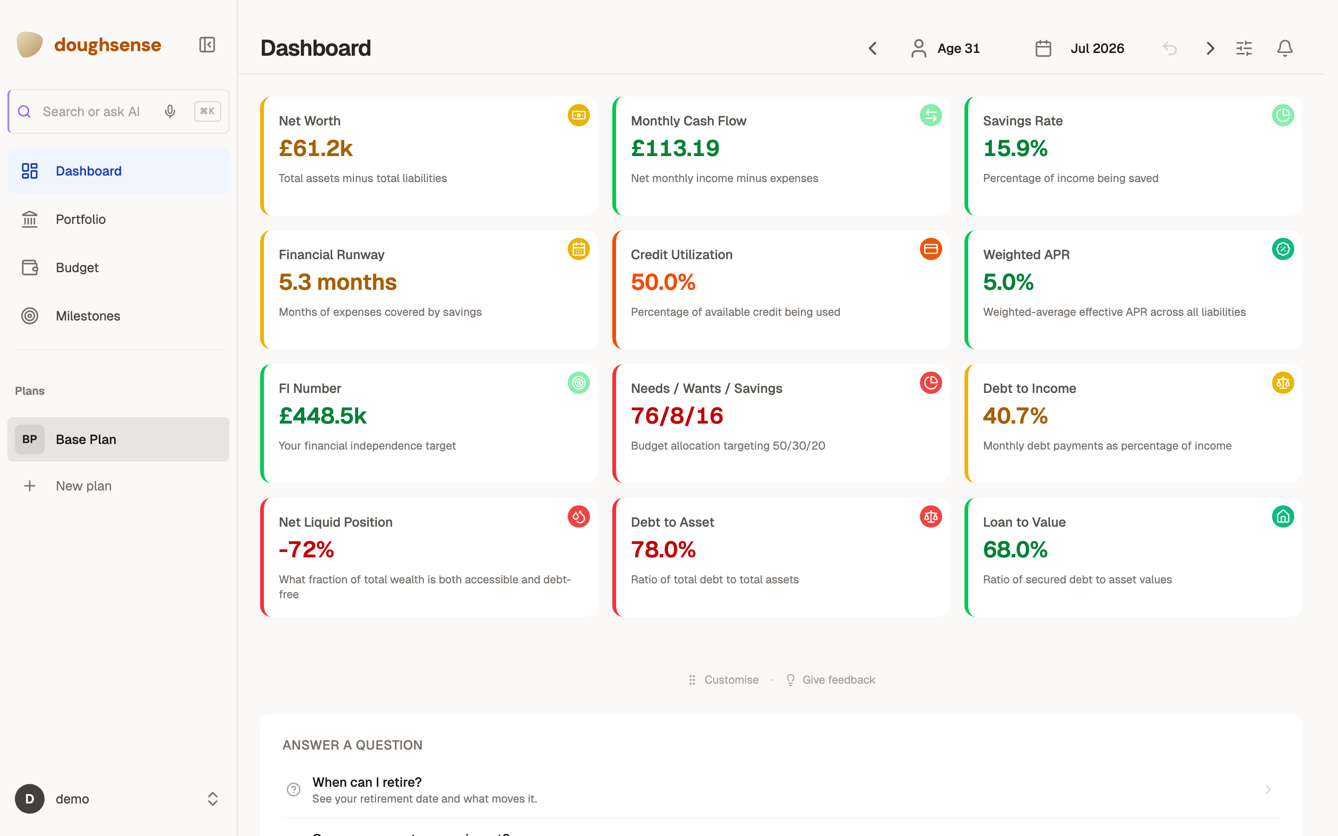Click the Debt to Asset scales icon
Viewport: 1338px width, 836px height.
point(931,517)
